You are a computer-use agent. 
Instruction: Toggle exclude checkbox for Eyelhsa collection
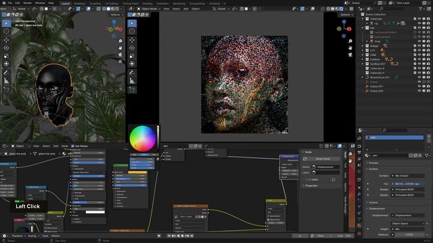point(415,59)
